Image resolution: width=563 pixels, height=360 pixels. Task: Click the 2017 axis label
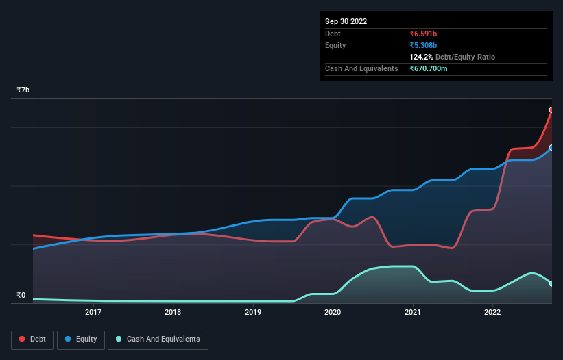coord(93,312)
